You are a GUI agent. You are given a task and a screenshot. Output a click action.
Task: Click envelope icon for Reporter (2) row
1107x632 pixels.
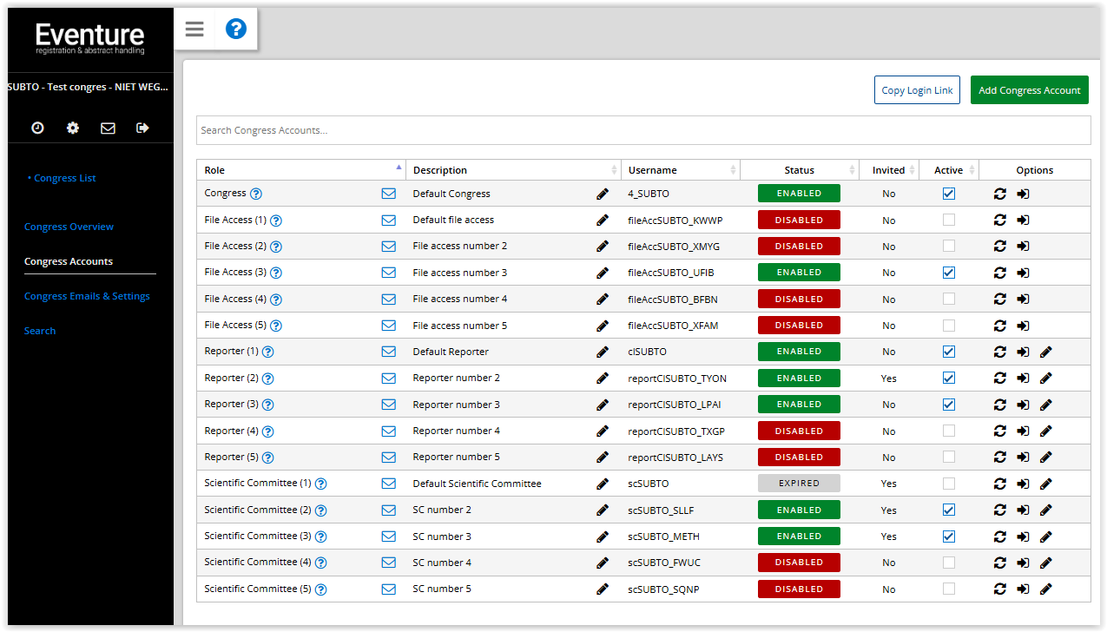click(x=389, y=379)
